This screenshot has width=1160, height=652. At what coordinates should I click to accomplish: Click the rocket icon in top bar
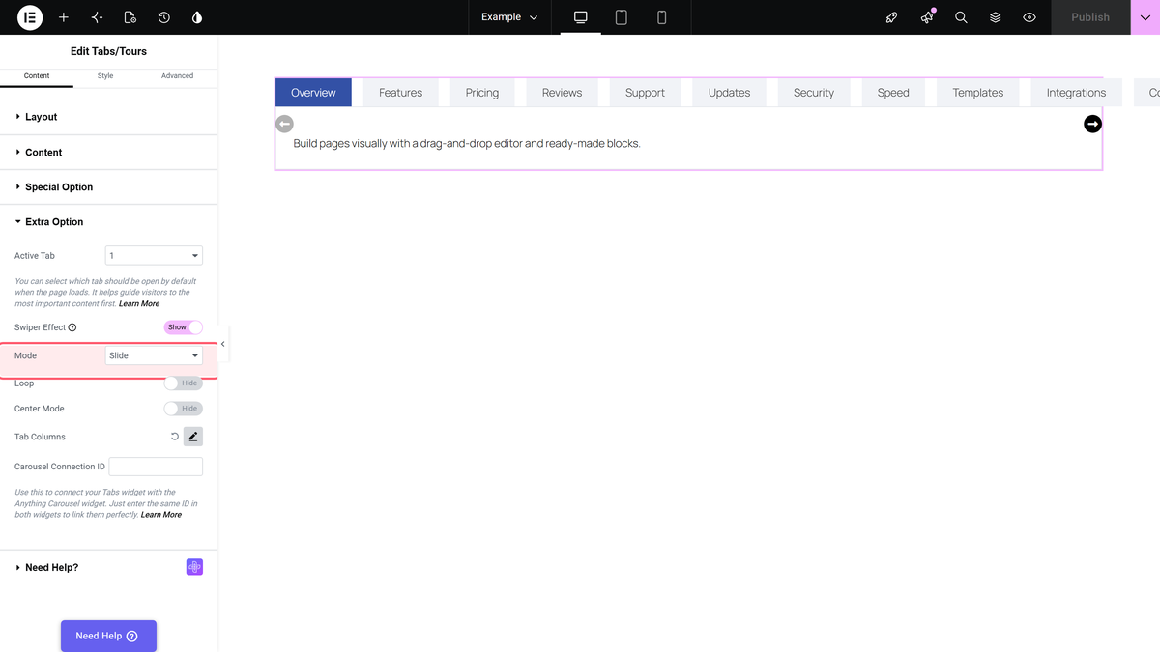(892, 17)
